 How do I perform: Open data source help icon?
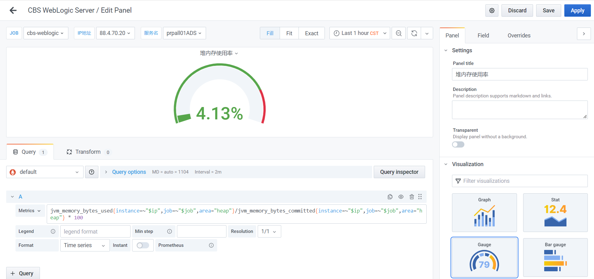[92, 172]
